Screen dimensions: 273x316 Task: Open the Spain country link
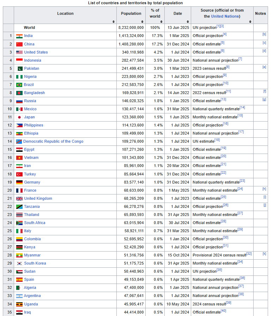click(x=29, y=279)
